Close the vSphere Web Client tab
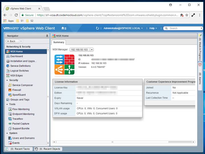Image resolution: width=205 pixels, height=154 pixels. [39, 9]
